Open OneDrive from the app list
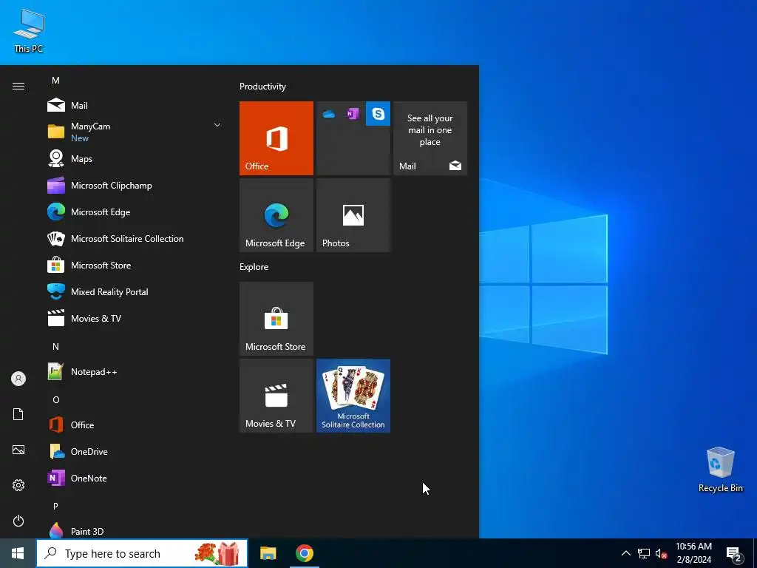The height and width of the screenshot is (568, 757). [135, 451]
